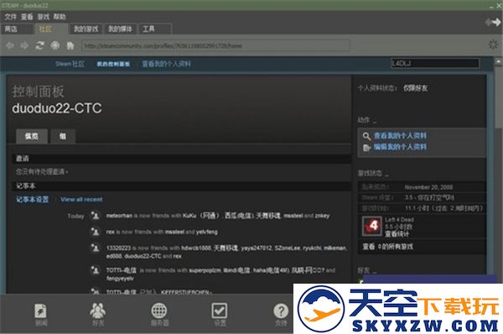This screenshot has height=334, width=503.
Task: Click 编辑我的个人资料 link
Action: tap(400, 147)
